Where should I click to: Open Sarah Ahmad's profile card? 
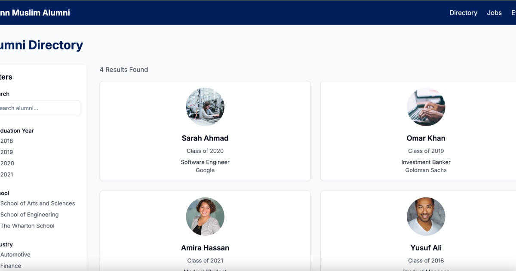click(205, 131)
